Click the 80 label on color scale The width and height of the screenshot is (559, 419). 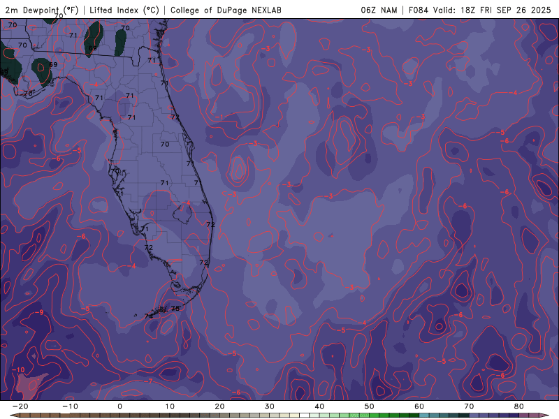519,406
